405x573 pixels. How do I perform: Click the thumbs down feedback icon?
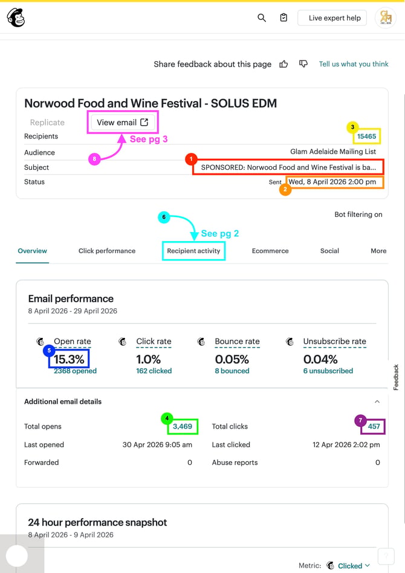(x=303, y=64)
